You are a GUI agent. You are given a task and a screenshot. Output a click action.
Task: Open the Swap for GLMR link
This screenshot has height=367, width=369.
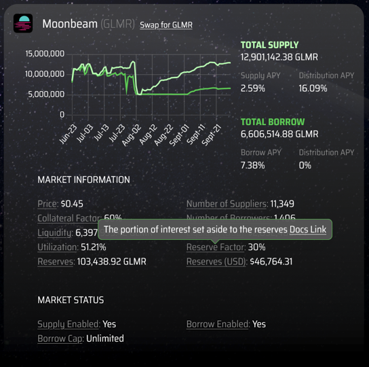click(x=166, y=24)
